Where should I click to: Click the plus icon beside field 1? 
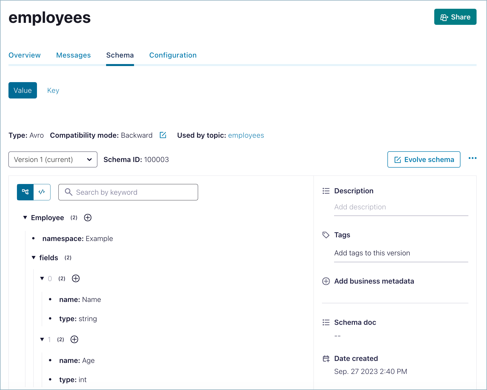click(74, 339)
